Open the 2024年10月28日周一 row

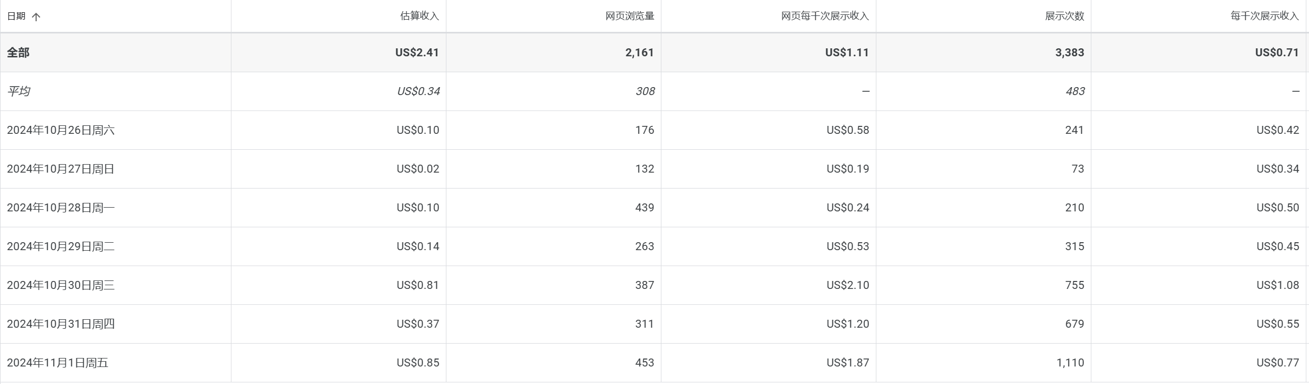click(61, 208)
